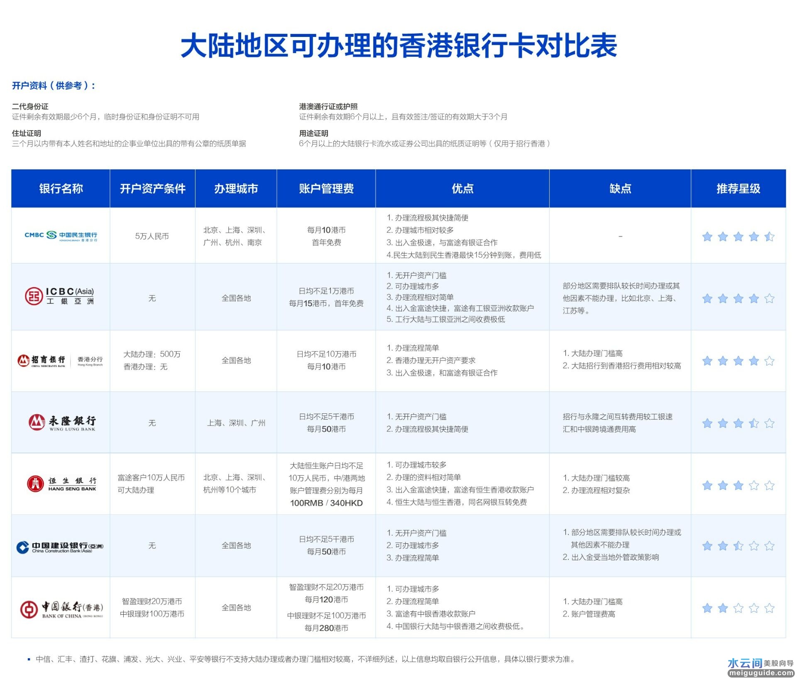Viewport: 797px width, 679px height.
Task: Click 全国各地 cell in the 中国银行 row
Action: point(236,608)
